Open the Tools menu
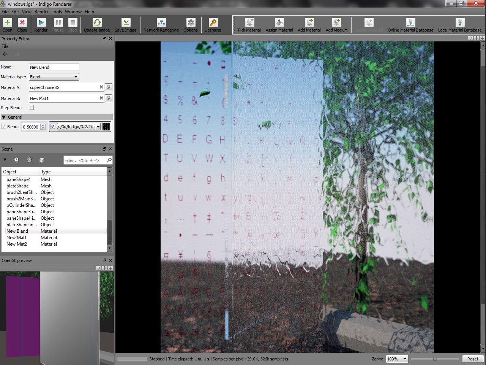 tap(57, 12)
